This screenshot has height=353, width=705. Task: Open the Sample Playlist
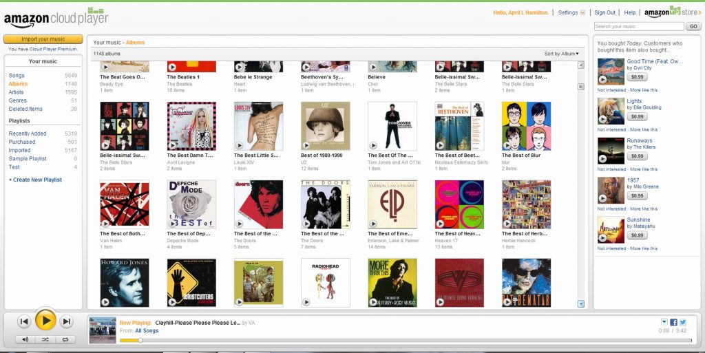click(28, 158)
